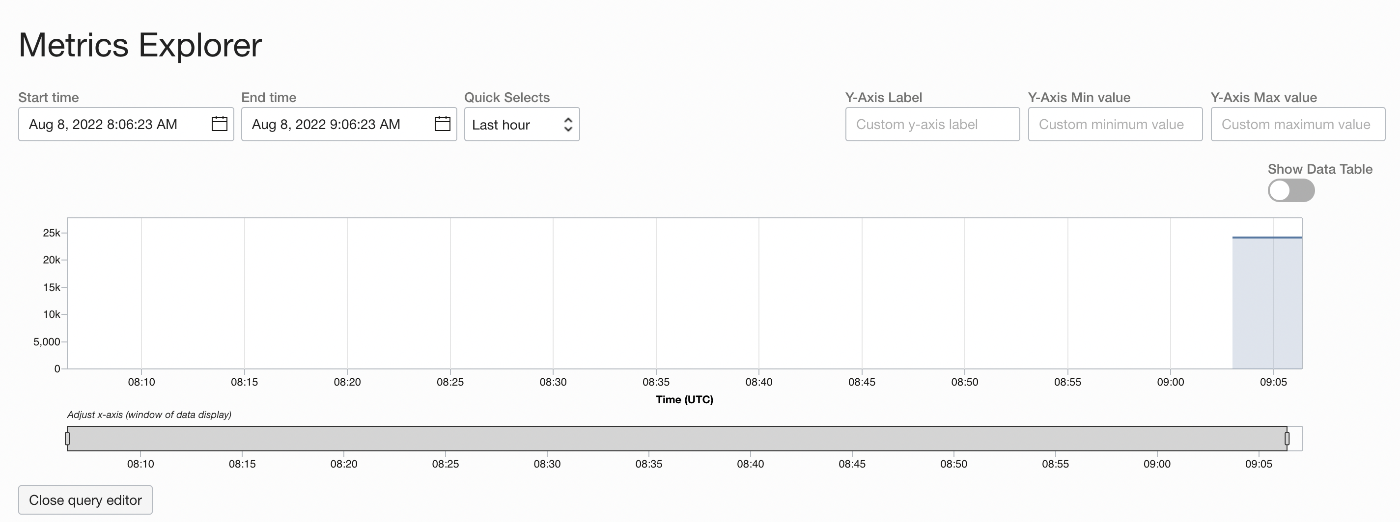
Task: Click the Close query editor button
Action: click(85, 500)
